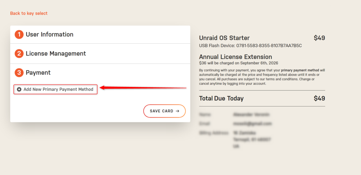Click the bold 'primary payment method' text

[x=300, y=70]
